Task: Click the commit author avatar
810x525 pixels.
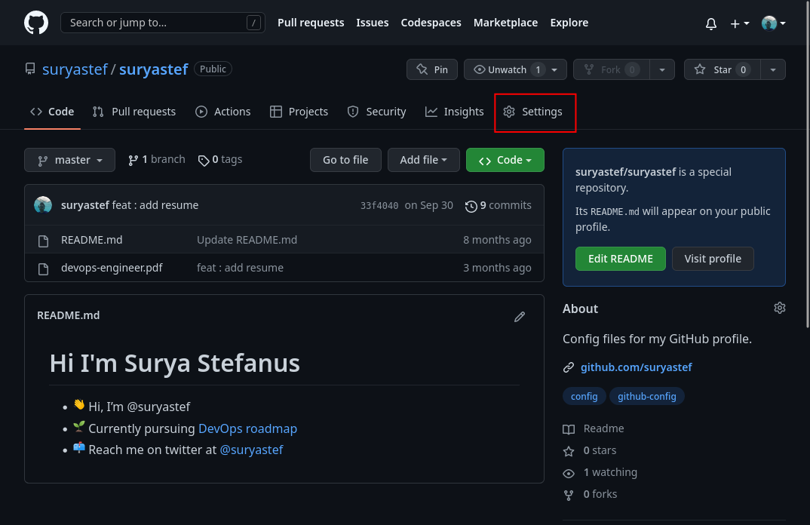Action: tap(43, 205)
